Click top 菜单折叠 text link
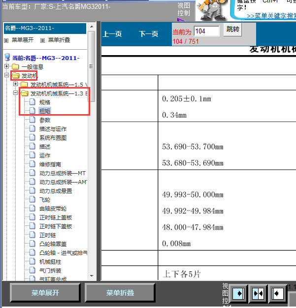This screenshot has width=296, height=308. point(59,40)
